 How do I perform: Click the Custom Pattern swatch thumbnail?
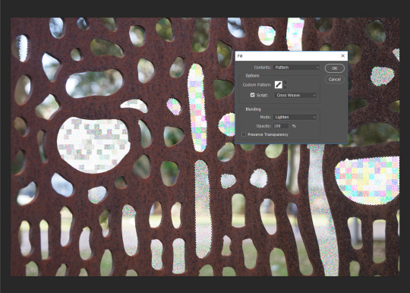(278, 85)
